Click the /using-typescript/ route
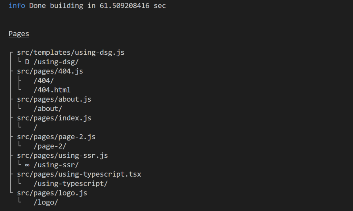This screenshot has height=211, width=353. click(x=71, y=184)
